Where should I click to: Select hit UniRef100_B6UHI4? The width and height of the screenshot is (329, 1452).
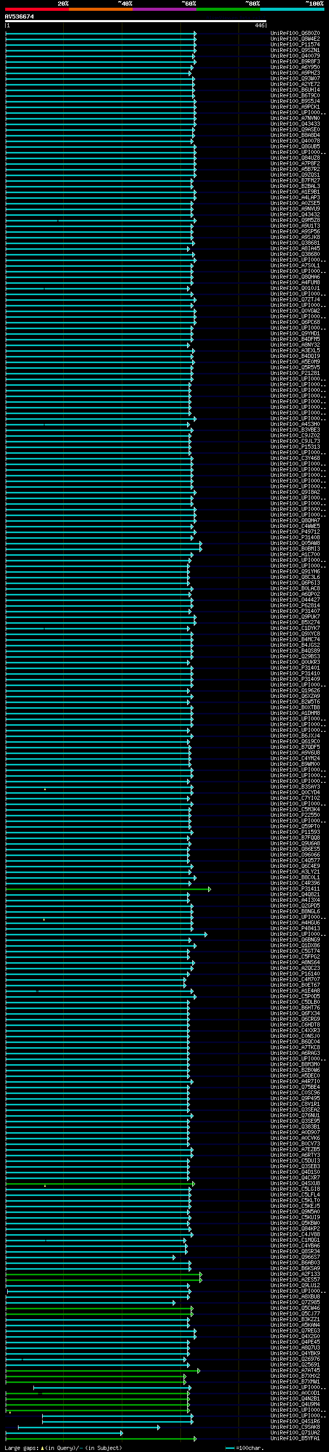click(x=295, y=90)
